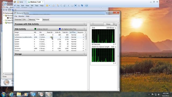
Task: Sort by the Total (B/sec) column header
Action: 66,32
